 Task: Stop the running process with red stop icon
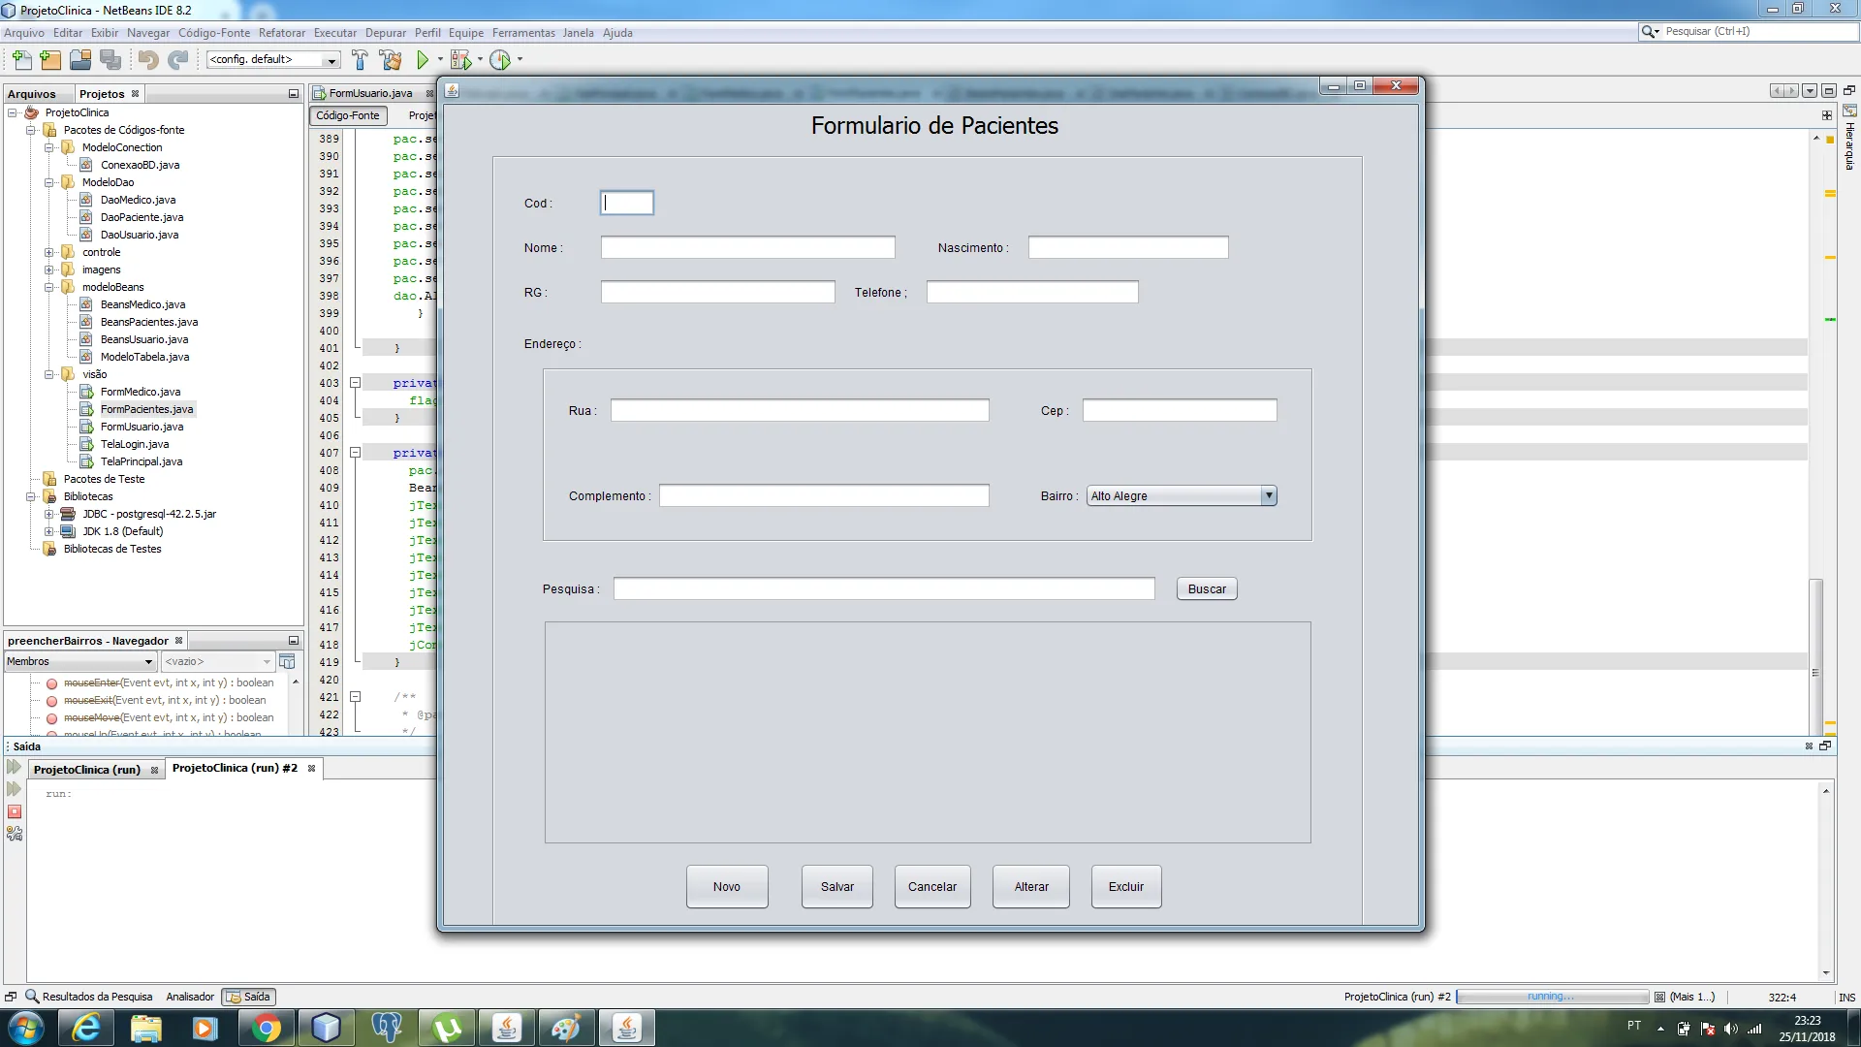[15, 811]
